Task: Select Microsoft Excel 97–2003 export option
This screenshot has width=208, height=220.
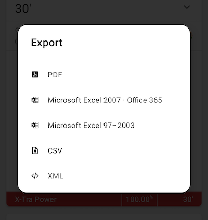Action: [104, 126]
